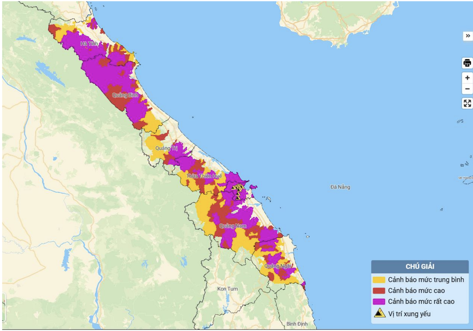Screen dimensions: 473x331
Task: Click the CHÚ GIẢI legend header
Action: pyautogui.click(x=420, y=266)
